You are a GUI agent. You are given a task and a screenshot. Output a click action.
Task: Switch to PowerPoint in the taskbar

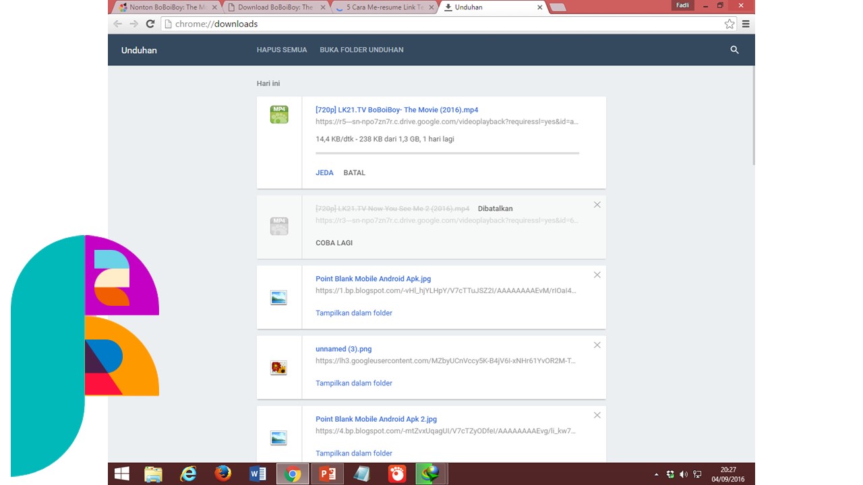click(328, 474)
